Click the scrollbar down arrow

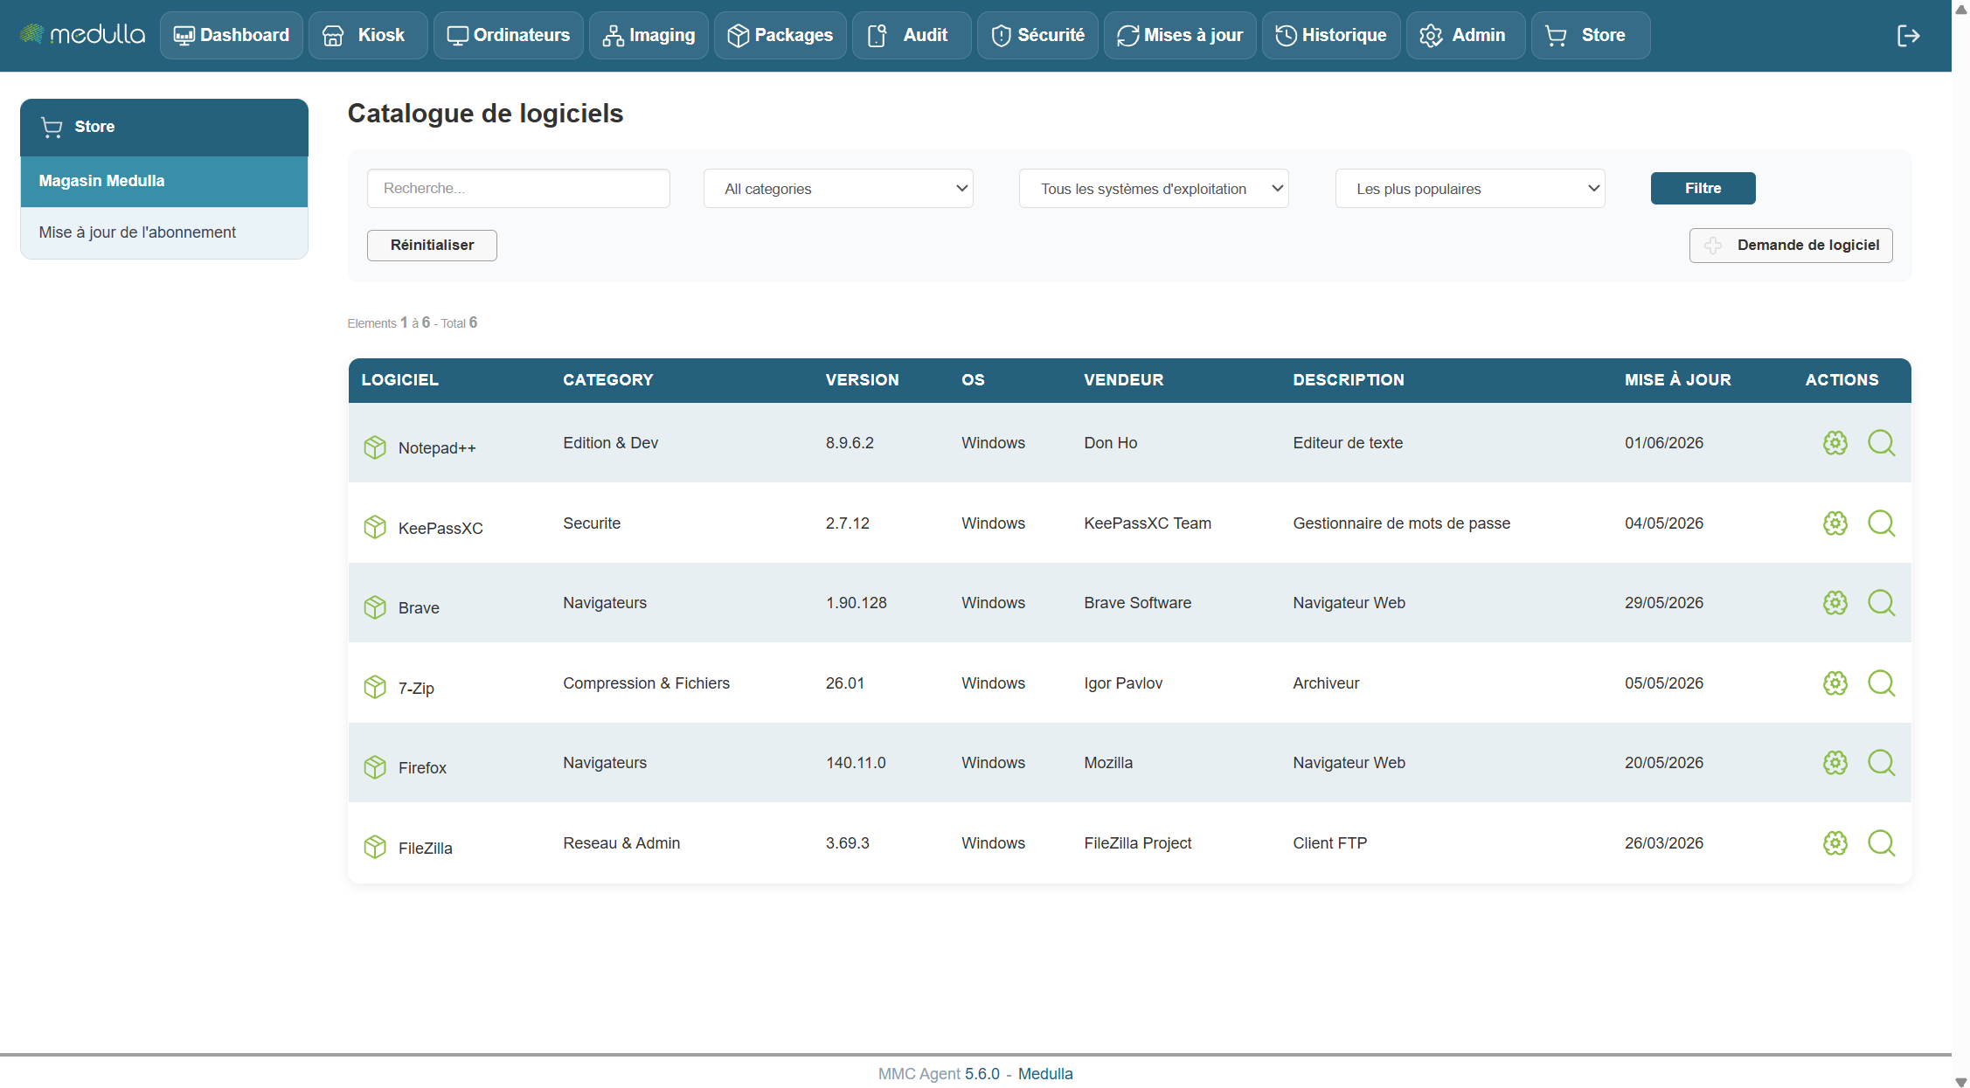pos(1961,1082)
